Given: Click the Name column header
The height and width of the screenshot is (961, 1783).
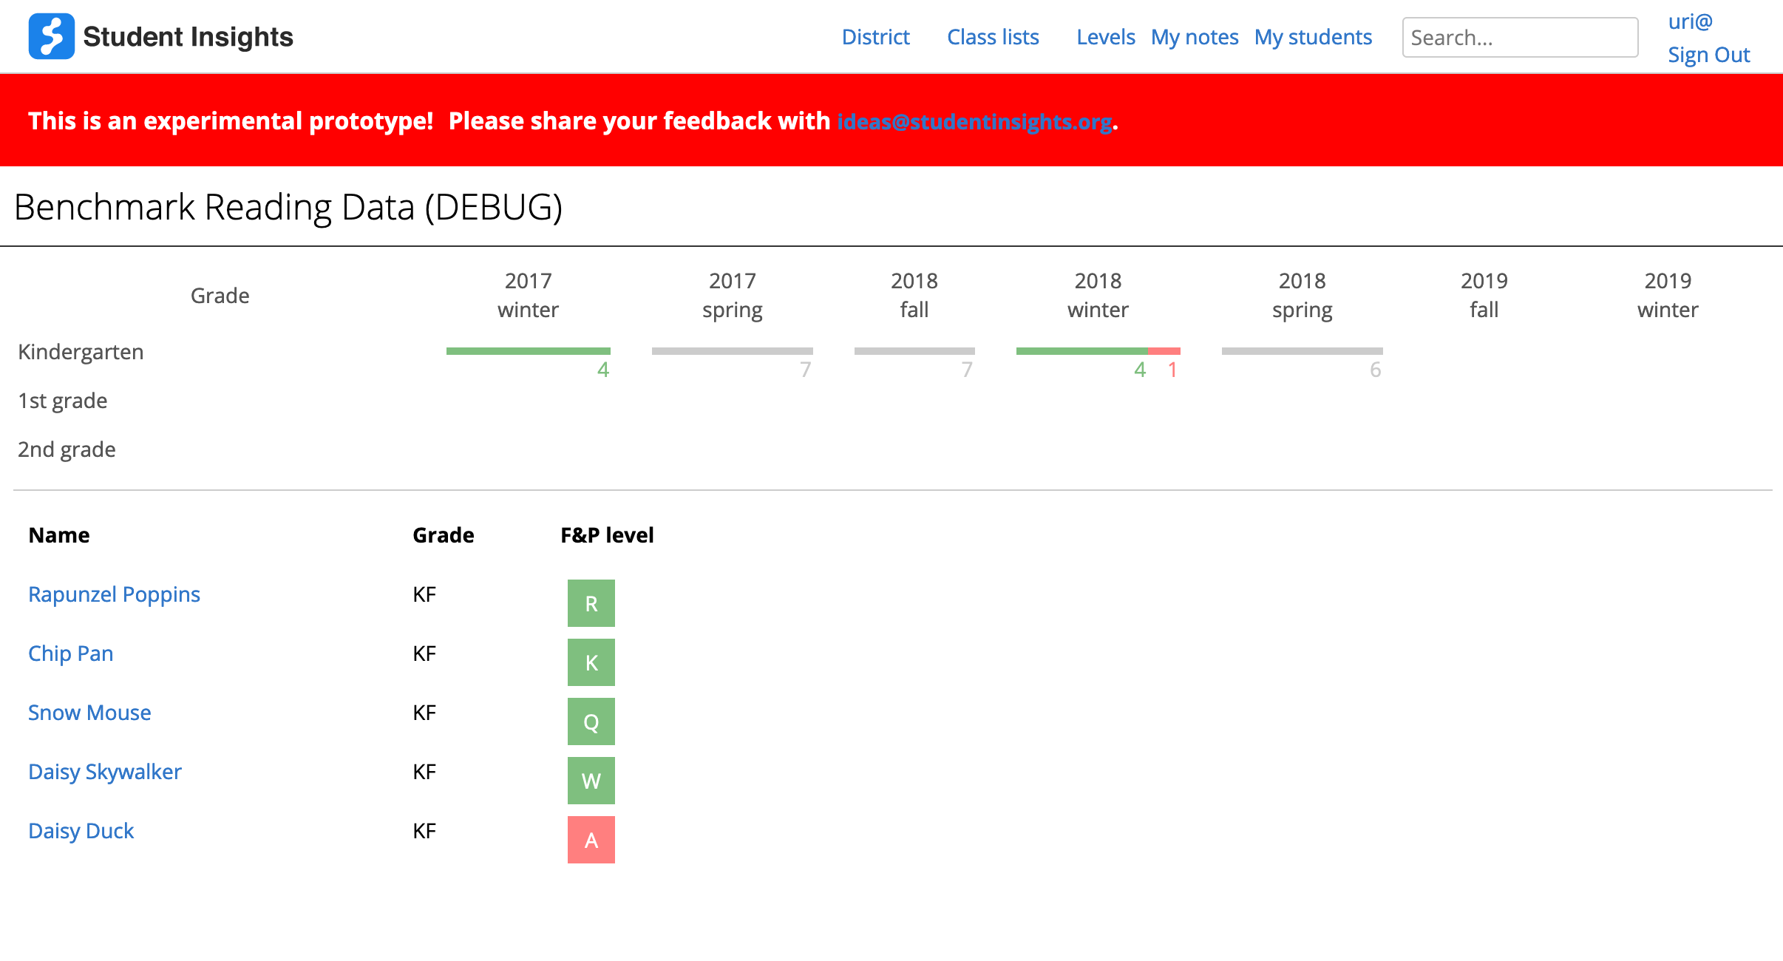Looking at the screenshot, I should [59, 535].
